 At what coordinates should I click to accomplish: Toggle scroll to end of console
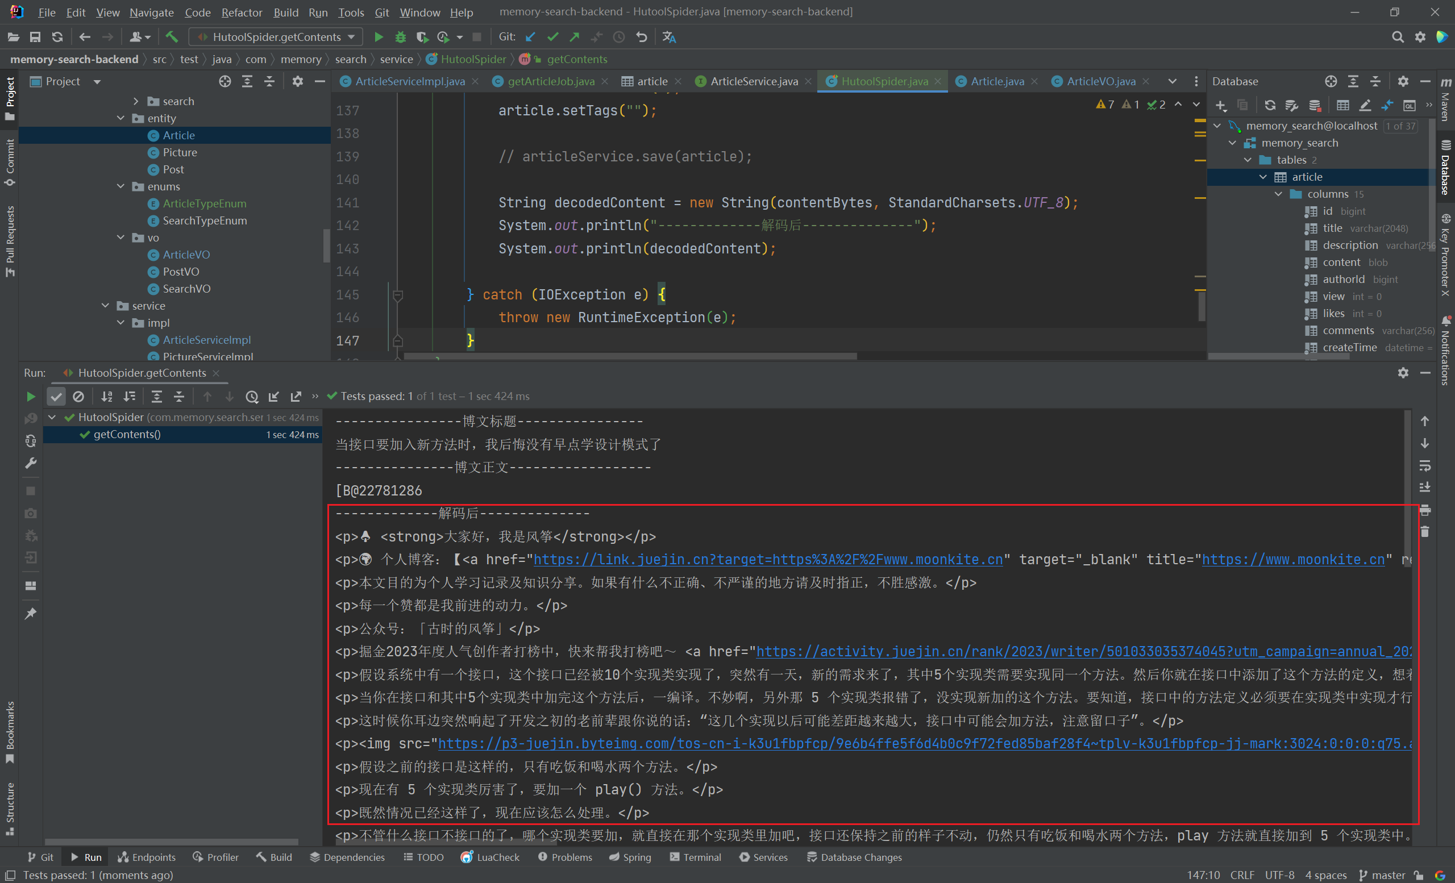pyautogui.click(x=1425, y=488)
